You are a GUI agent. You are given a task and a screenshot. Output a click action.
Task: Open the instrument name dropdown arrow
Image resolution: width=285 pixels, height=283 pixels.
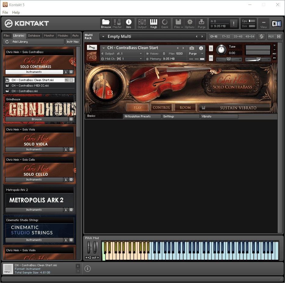coord(103,48)
